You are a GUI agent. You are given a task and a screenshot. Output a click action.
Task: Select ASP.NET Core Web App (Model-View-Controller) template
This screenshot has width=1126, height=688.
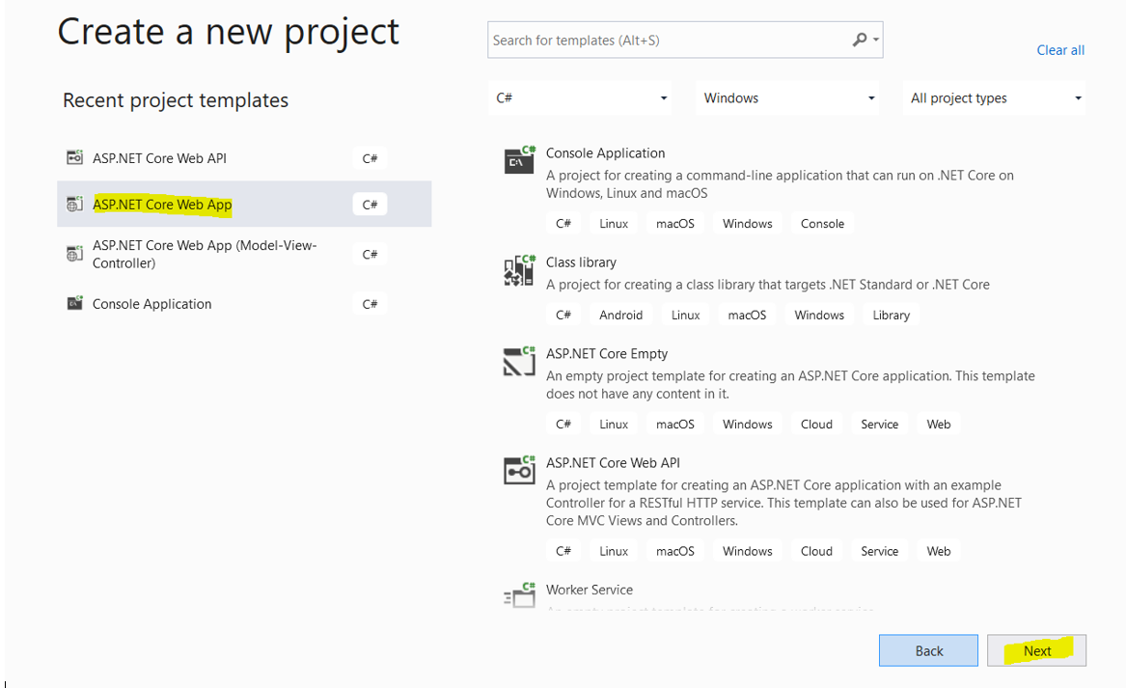coord(244,254)
